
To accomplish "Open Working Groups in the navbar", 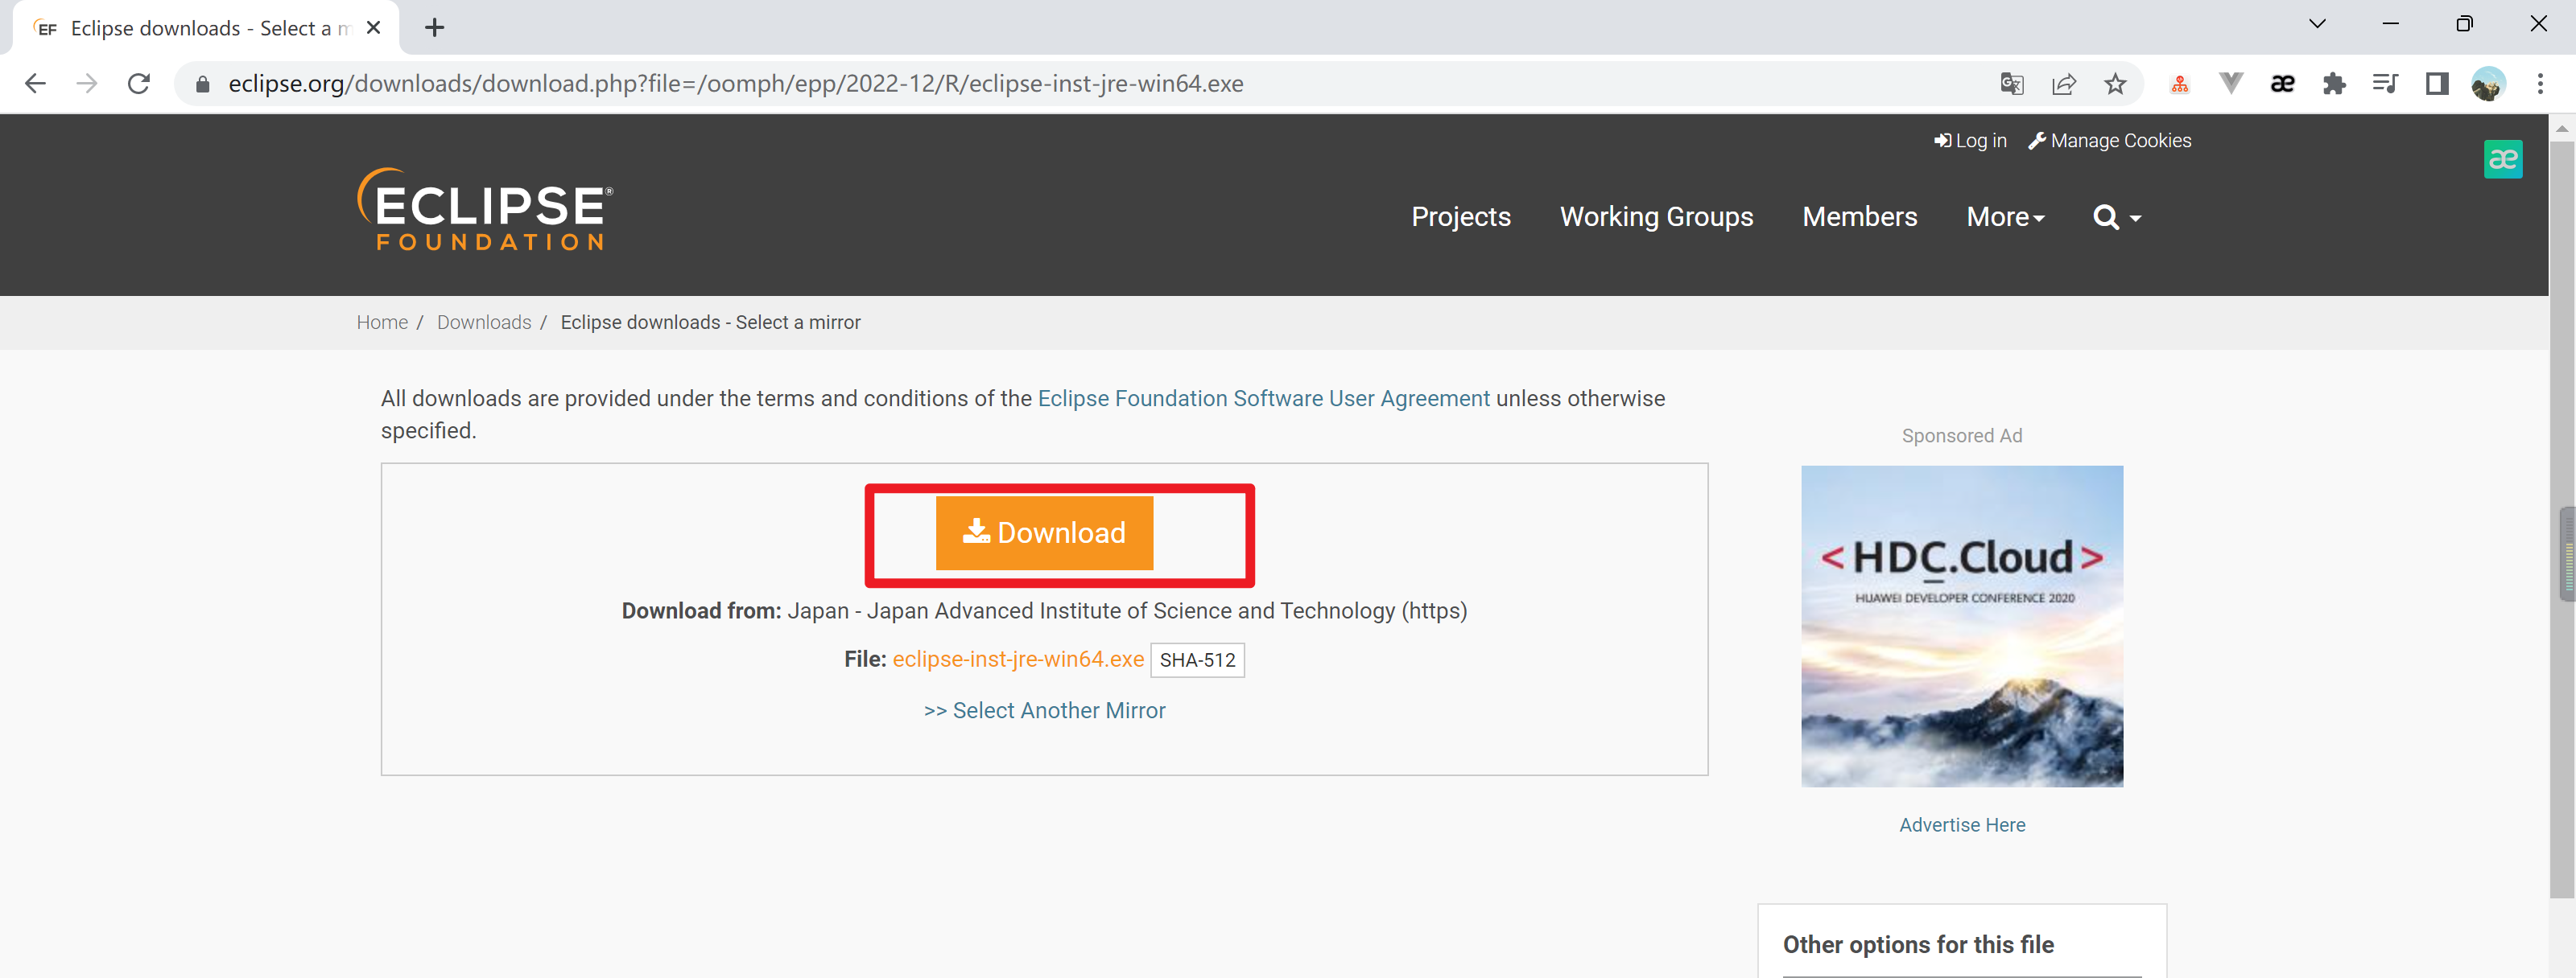I will [1656, 217].
